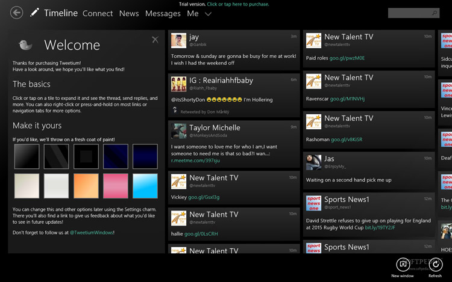Open Taylor Michelle's avatar
Viewport: 452px width, 282px height.
[178, 131]
